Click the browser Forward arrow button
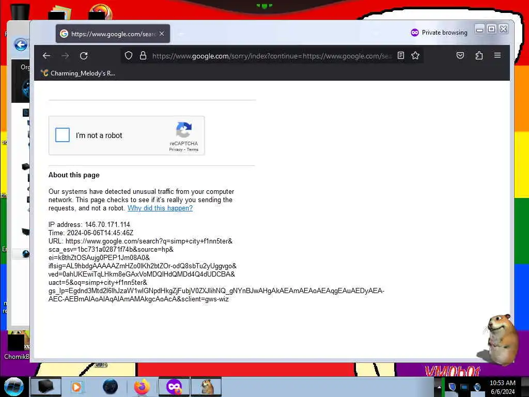This screenshot has height=397, width=529. pos(65,56)
